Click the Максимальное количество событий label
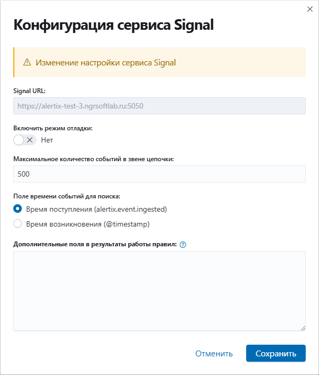The image size is (319, 375). point(94,159)
